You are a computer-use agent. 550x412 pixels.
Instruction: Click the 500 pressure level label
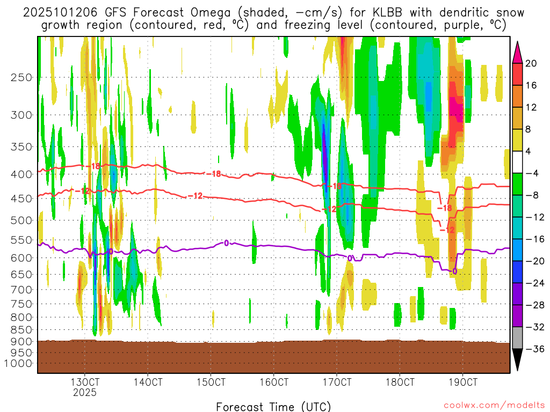(21, 220)
